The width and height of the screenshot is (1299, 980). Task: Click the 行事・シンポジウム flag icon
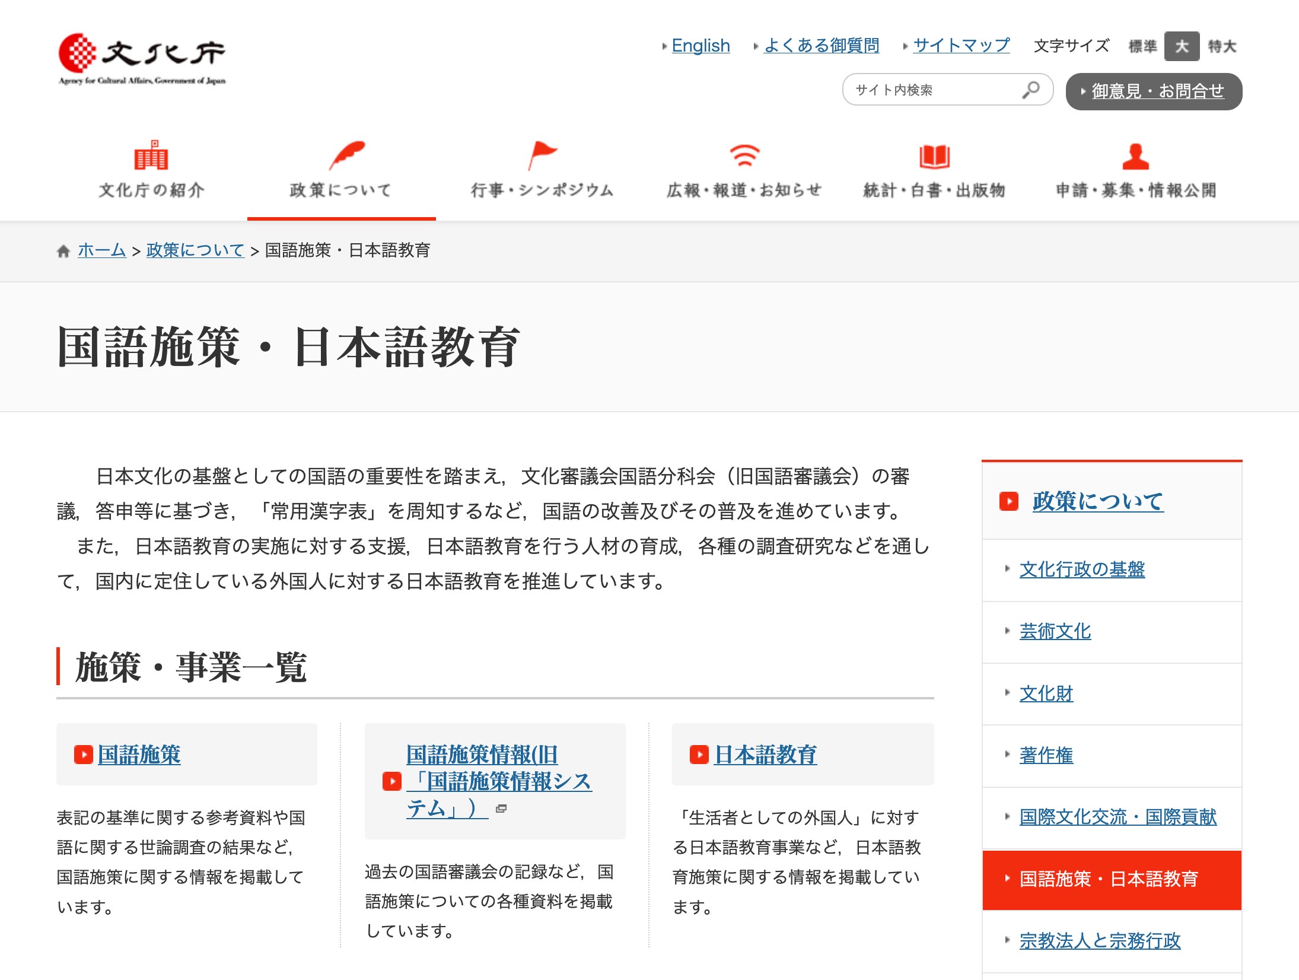pyautogui.click(x=542, y=155)
